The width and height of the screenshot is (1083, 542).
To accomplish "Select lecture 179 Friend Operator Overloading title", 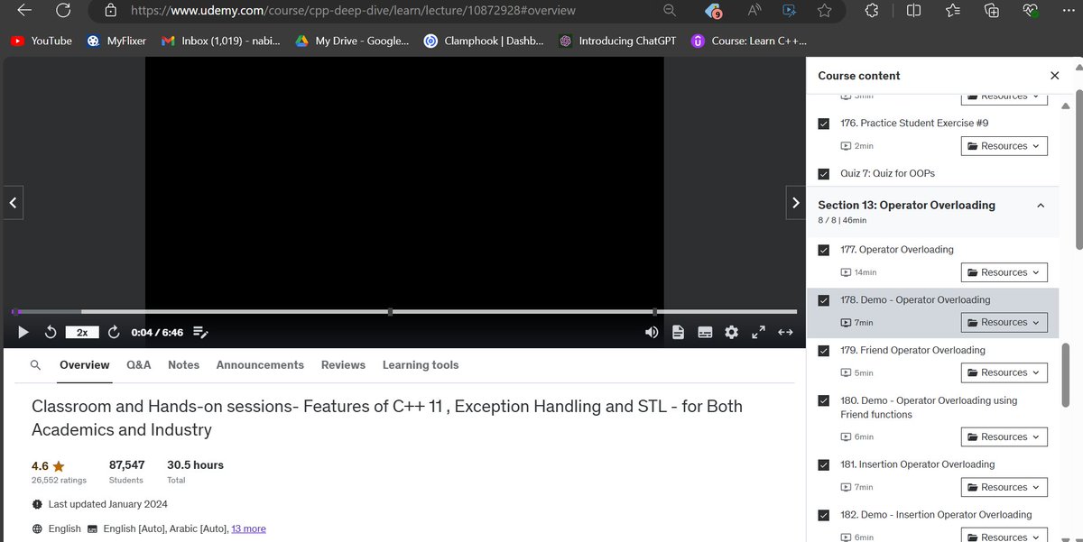I will pyautogui.click(x=912, y=350).
